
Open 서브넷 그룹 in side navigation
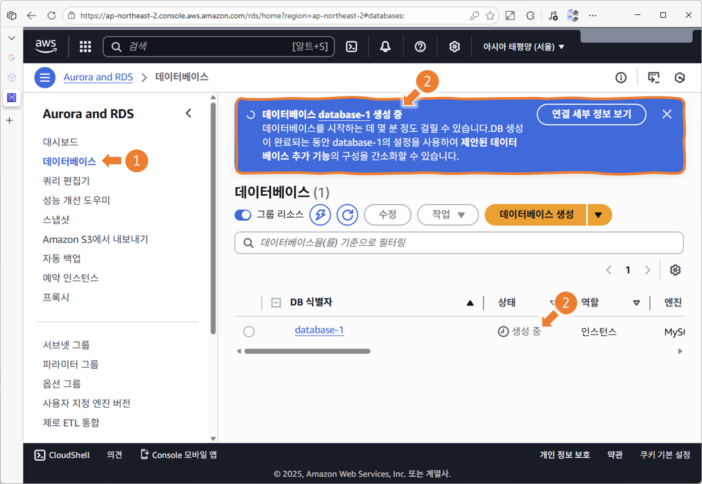point(66,345)
